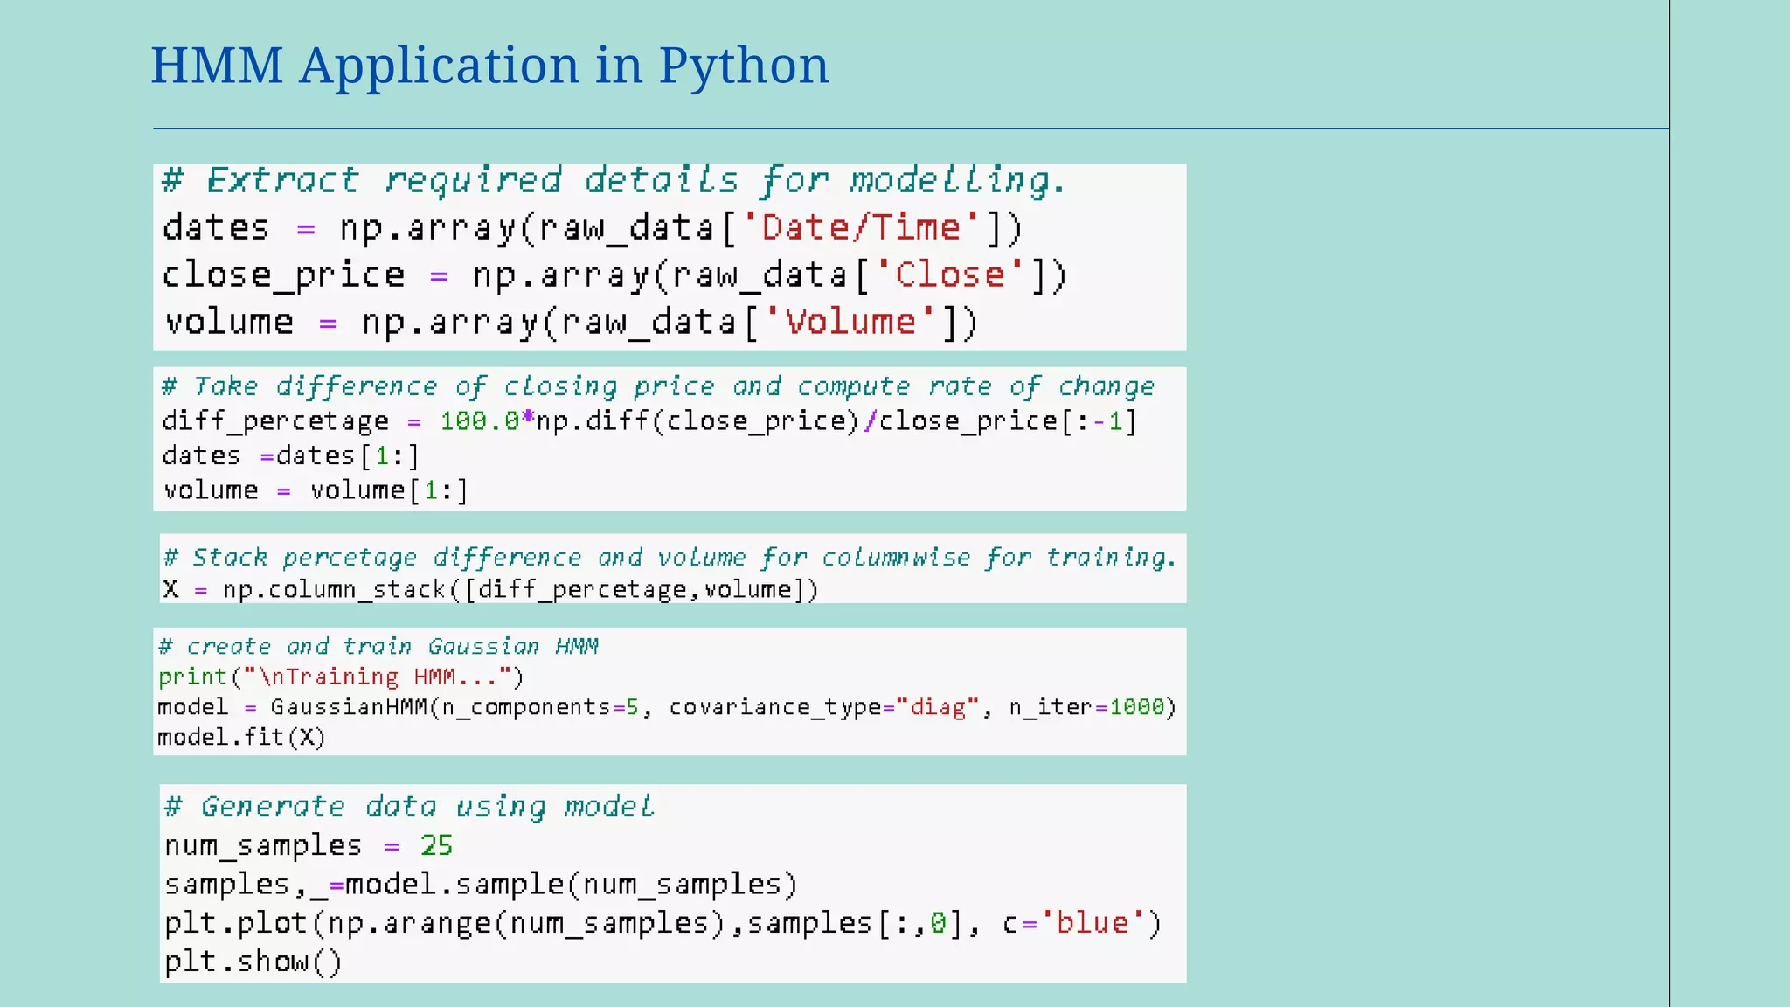Click the print Training HMM line
The image size is (1790, 1007).
coord(341,677)
